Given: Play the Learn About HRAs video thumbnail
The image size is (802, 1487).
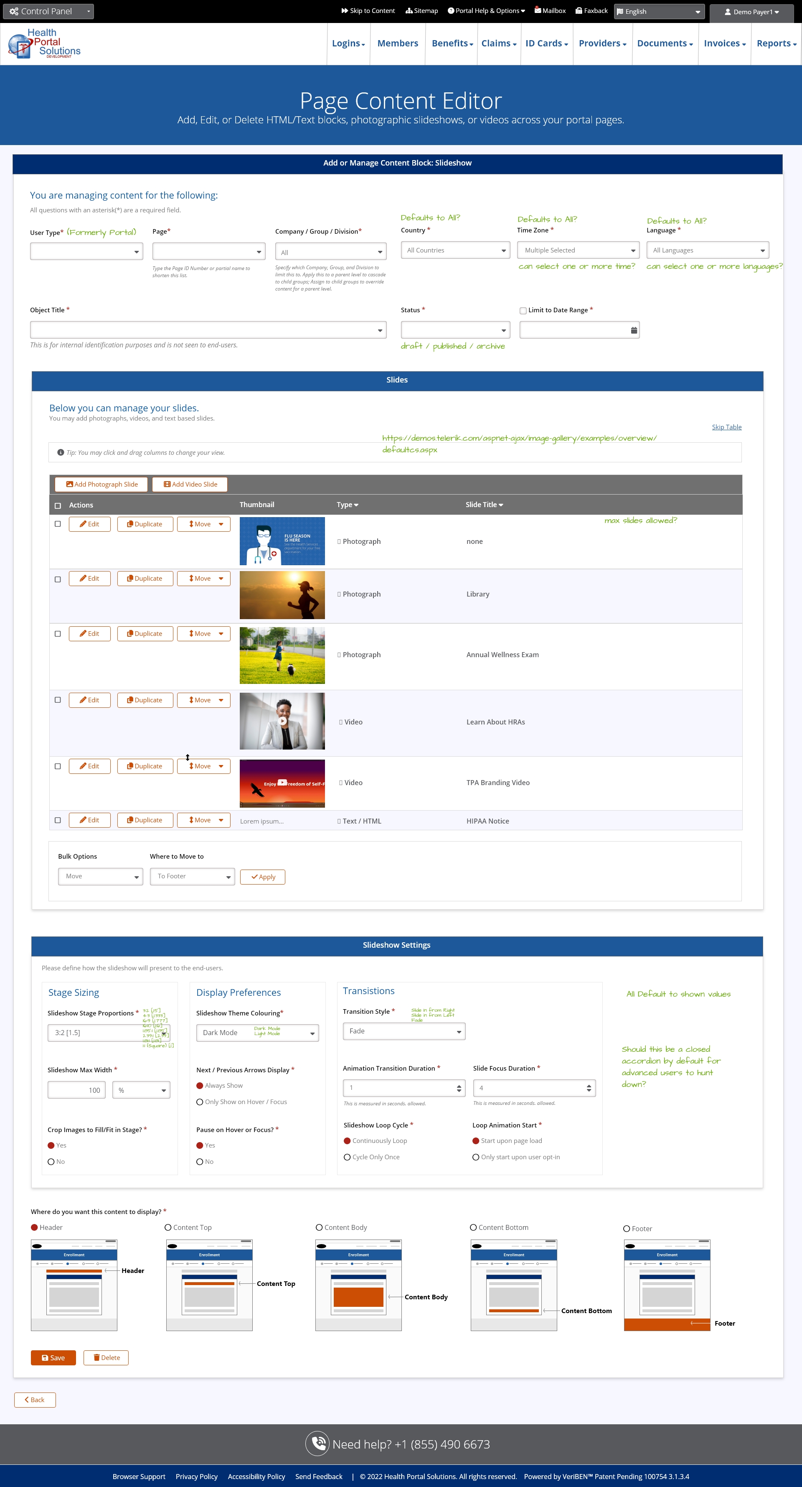Looking at the screenshot, I should click(x=282, y=721).
